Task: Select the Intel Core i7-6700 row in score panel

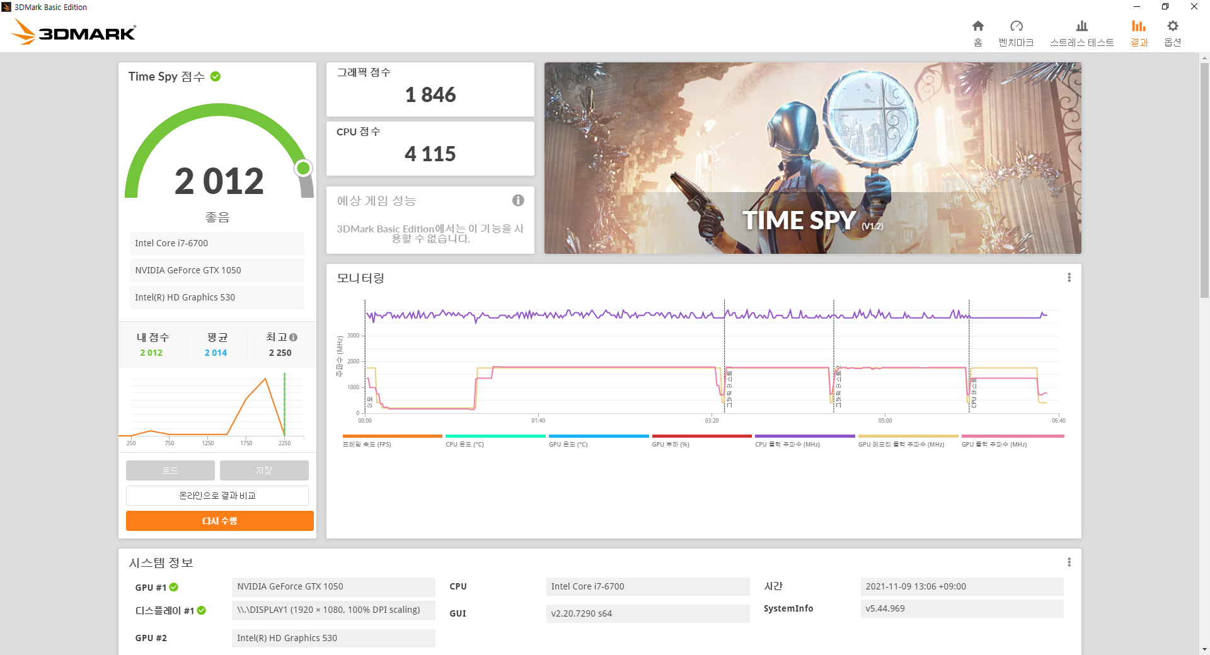Action: (217, 243)
